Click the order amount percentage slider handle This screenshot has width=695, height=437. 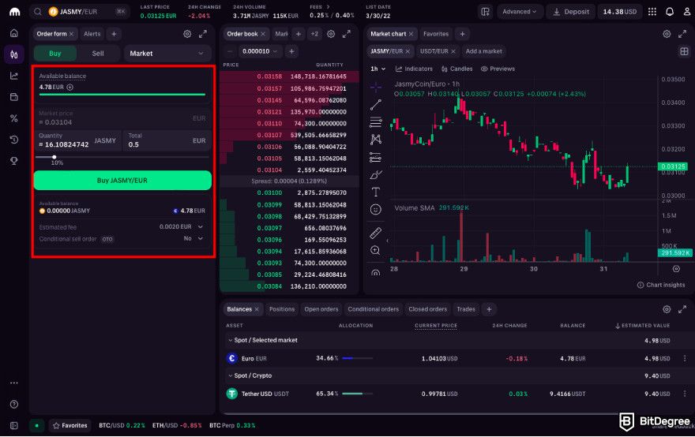54,157
